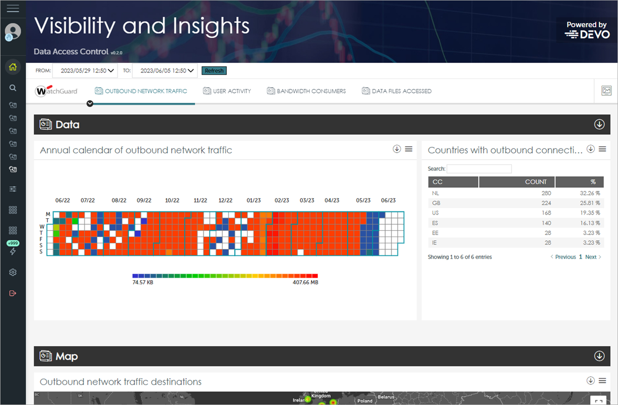Click the Next pagination link in countries table
Image resolution: width=618 pixels, height=405 pixels.
tap(591, 257)
